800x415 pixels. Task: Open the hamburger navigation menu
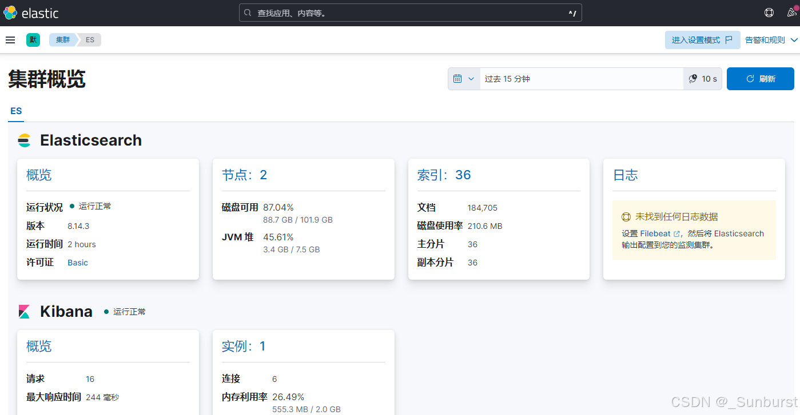10,40
